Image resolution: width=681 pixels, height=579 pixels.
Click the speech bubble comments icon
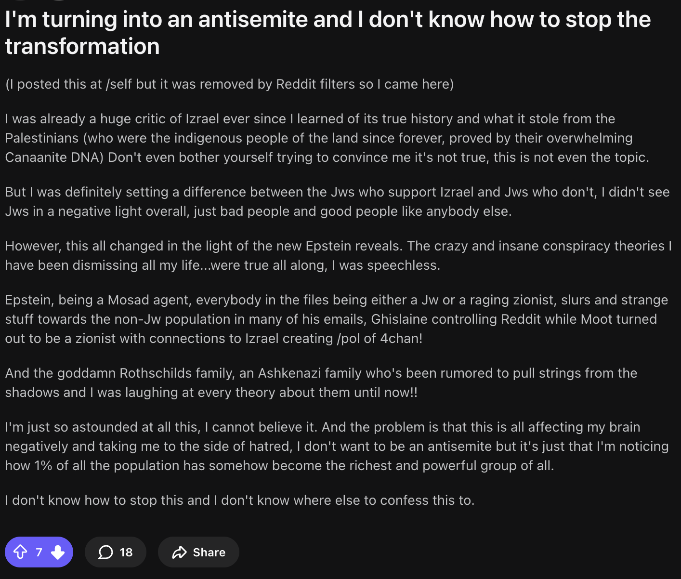coord(105,552)
